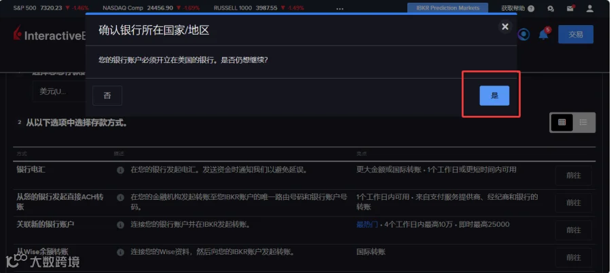The width and height of the screenshot is (611, 273).
Task: Select the 关联新的银行账户 method name
Action: (x=45, y=224)
